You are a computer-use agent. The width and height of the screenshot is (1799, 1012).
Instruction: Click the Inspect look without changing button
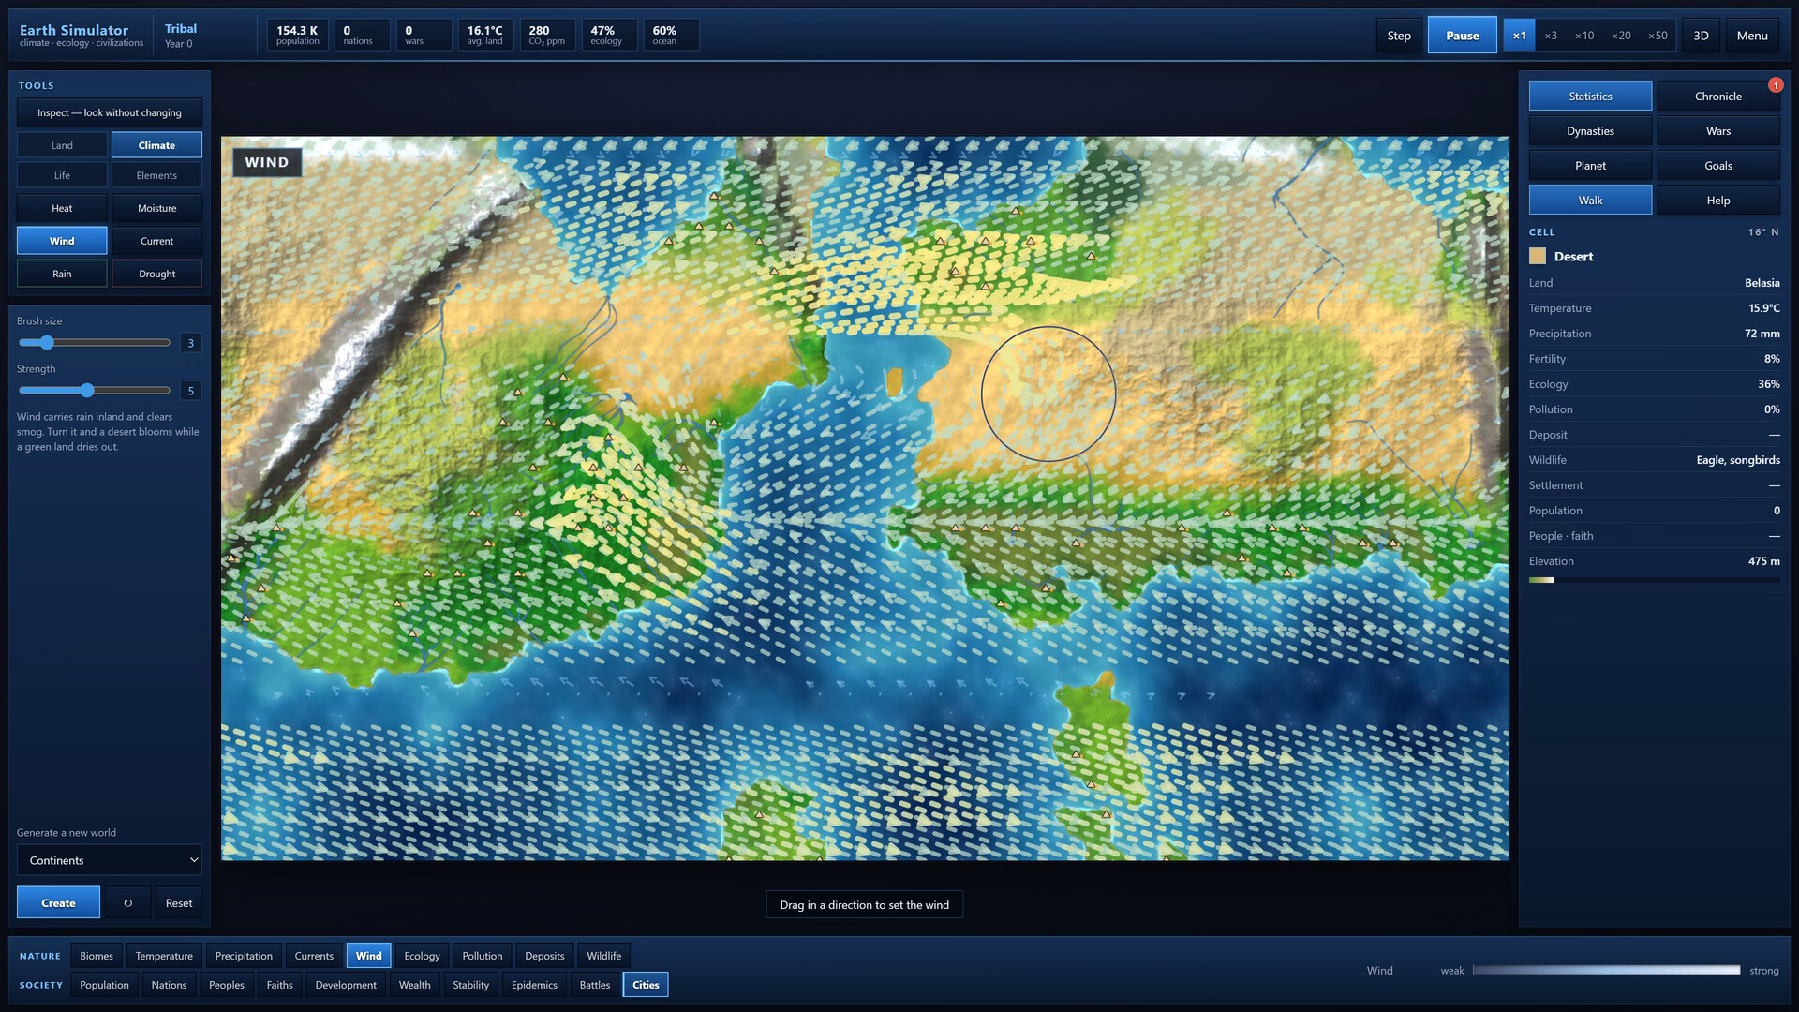pyautogui.click(x=110, y=112)
